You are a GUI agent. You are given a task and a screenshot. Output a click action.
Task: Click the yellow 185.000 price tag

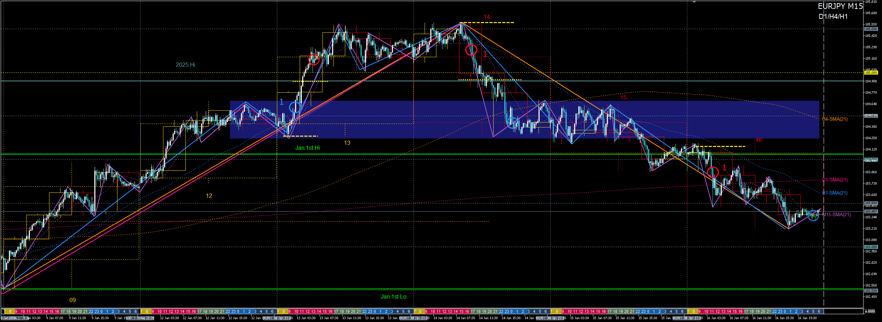pyautogui.click(x=871, y=73)
